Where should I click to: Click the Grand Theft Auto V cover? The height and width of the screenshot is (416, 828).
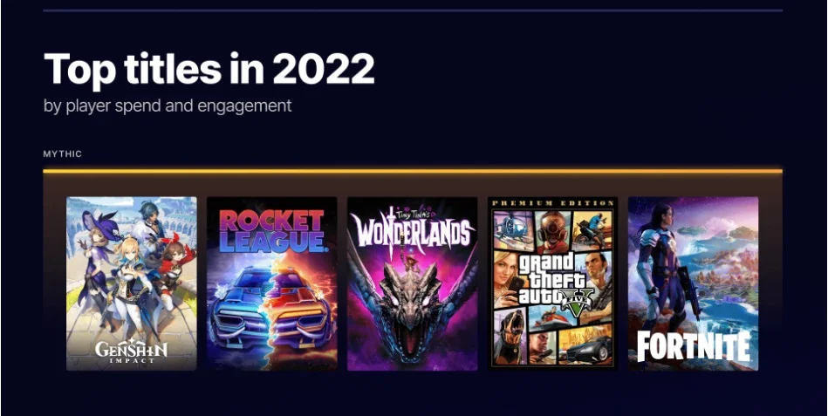click(553, 283)
